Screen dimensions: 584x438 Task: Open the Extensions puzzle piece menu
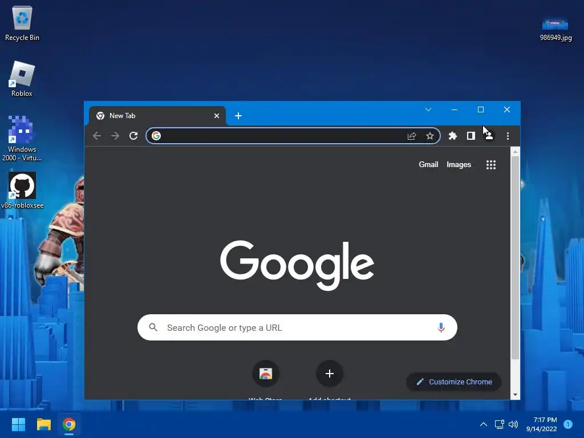point(452,136)
